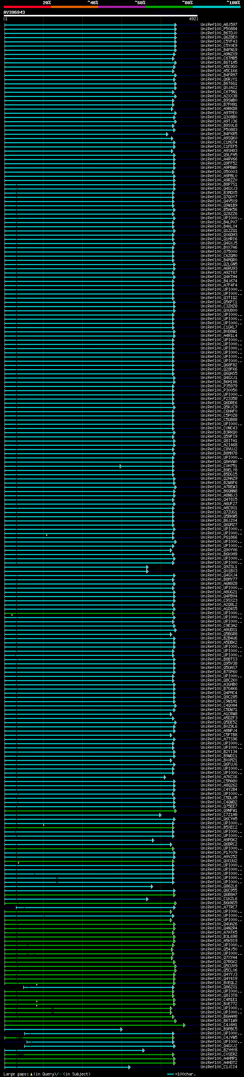Select hit label UniRef100_A9PDK2
Viewport: 244px width, 1077px height.
pos(219,840)
